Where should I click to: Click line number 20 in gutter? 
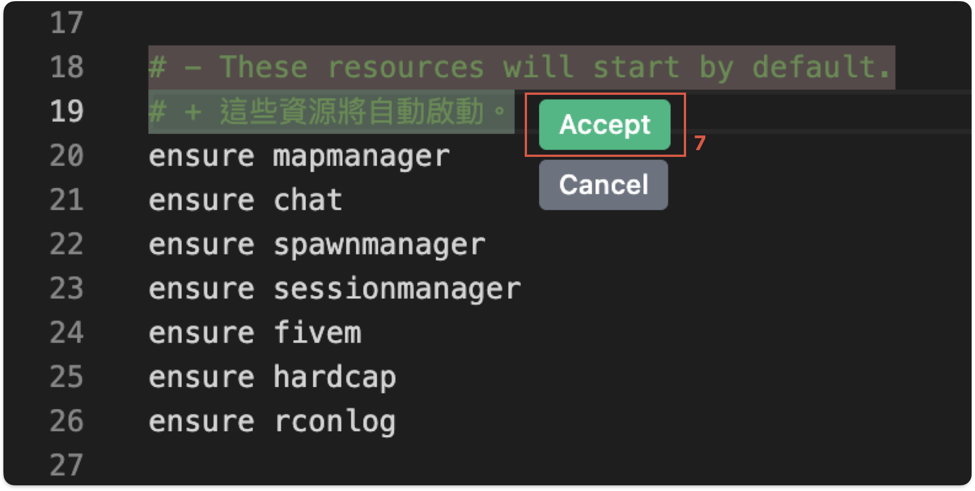[x=67, y=156]
